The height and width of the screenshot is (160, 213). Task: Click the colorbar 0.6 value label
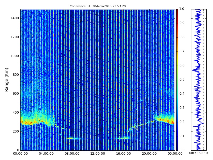pyautogui.click(x=182, y=65)
